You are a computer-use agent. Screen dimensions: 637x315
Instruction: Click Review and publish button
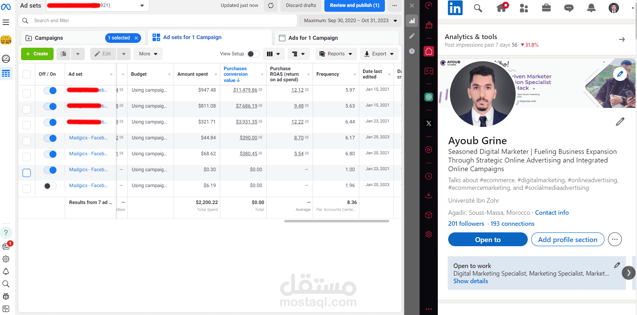pos(354,6)
